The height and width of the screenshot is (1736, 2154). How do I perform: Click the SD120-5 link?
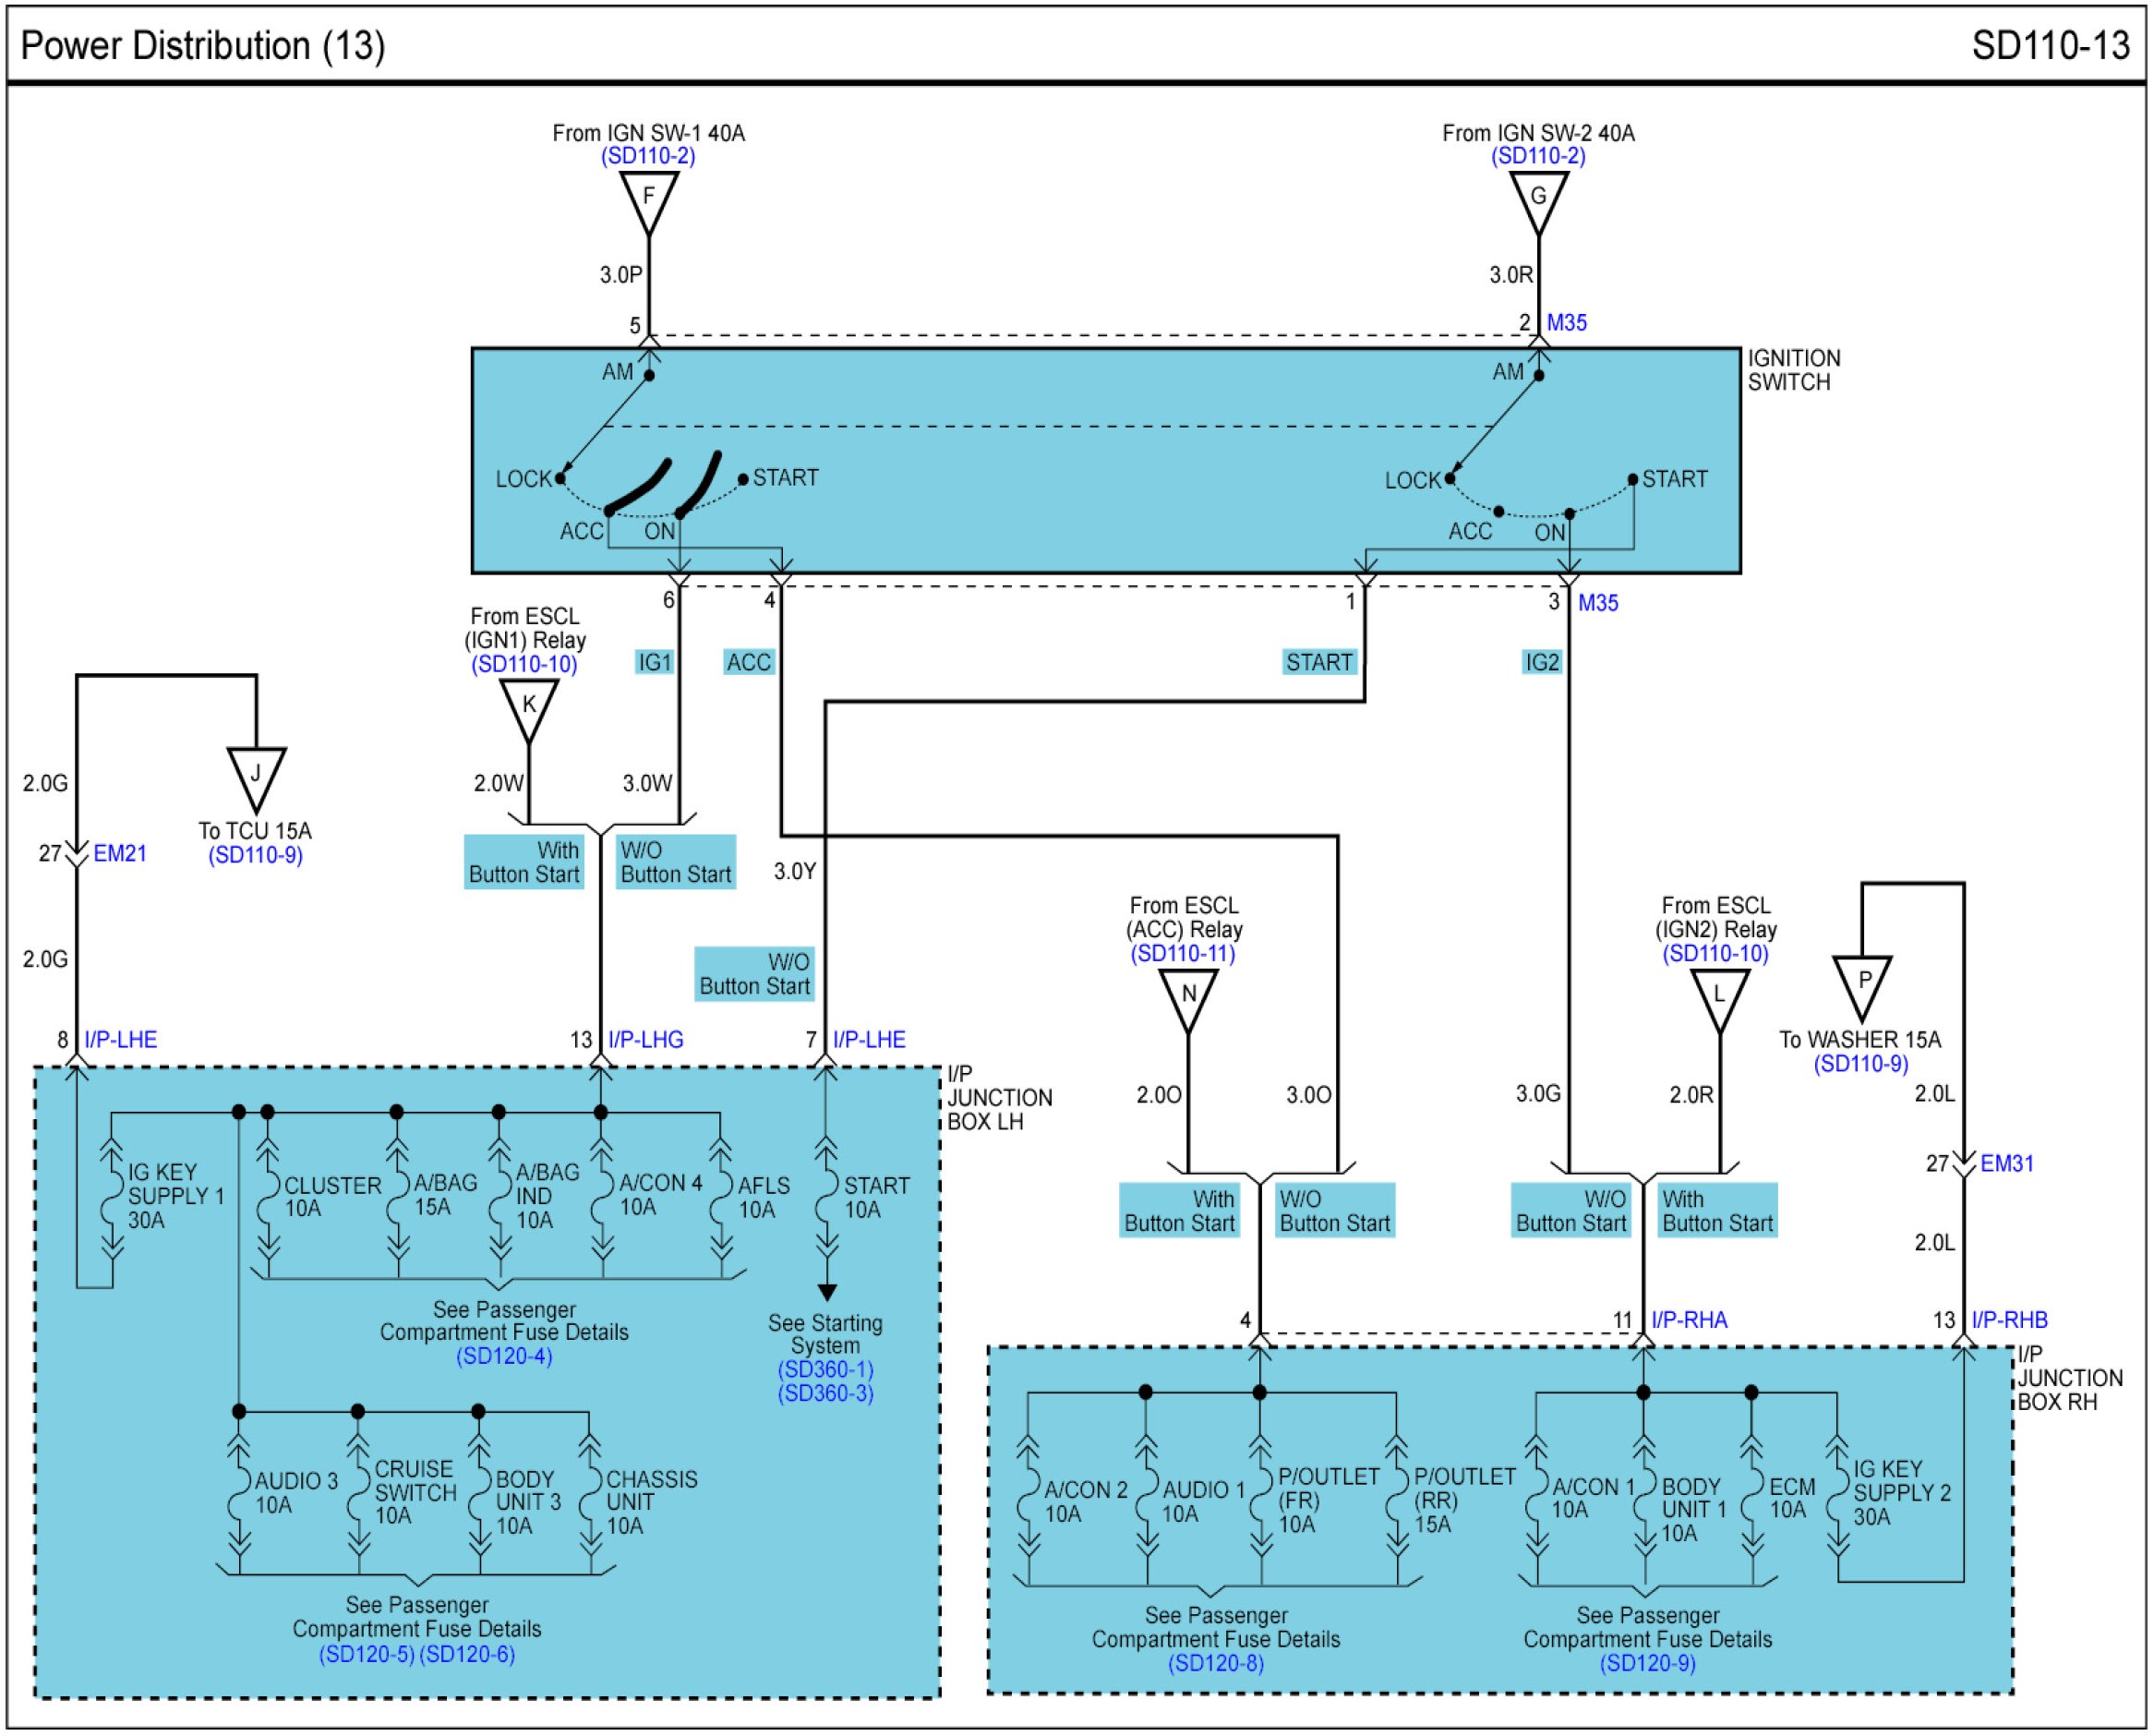[x=366, y=1654]
